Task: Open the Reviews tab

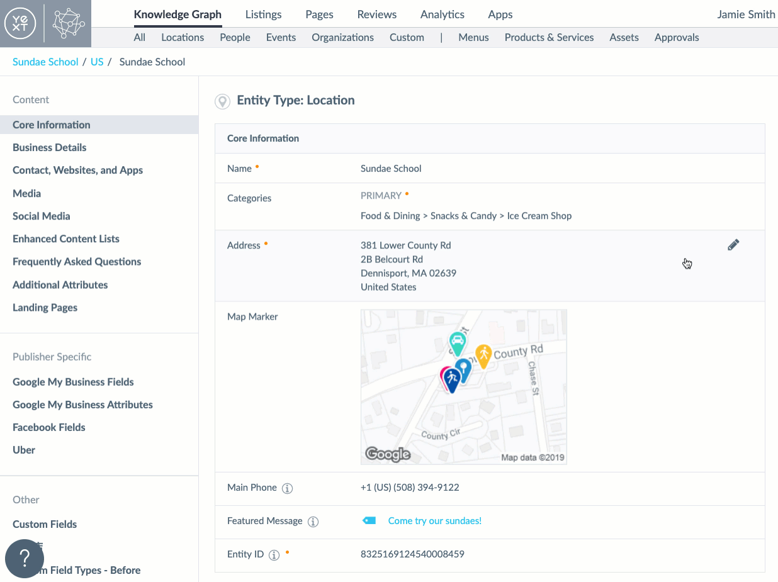Action: click(x=377, y=14)
